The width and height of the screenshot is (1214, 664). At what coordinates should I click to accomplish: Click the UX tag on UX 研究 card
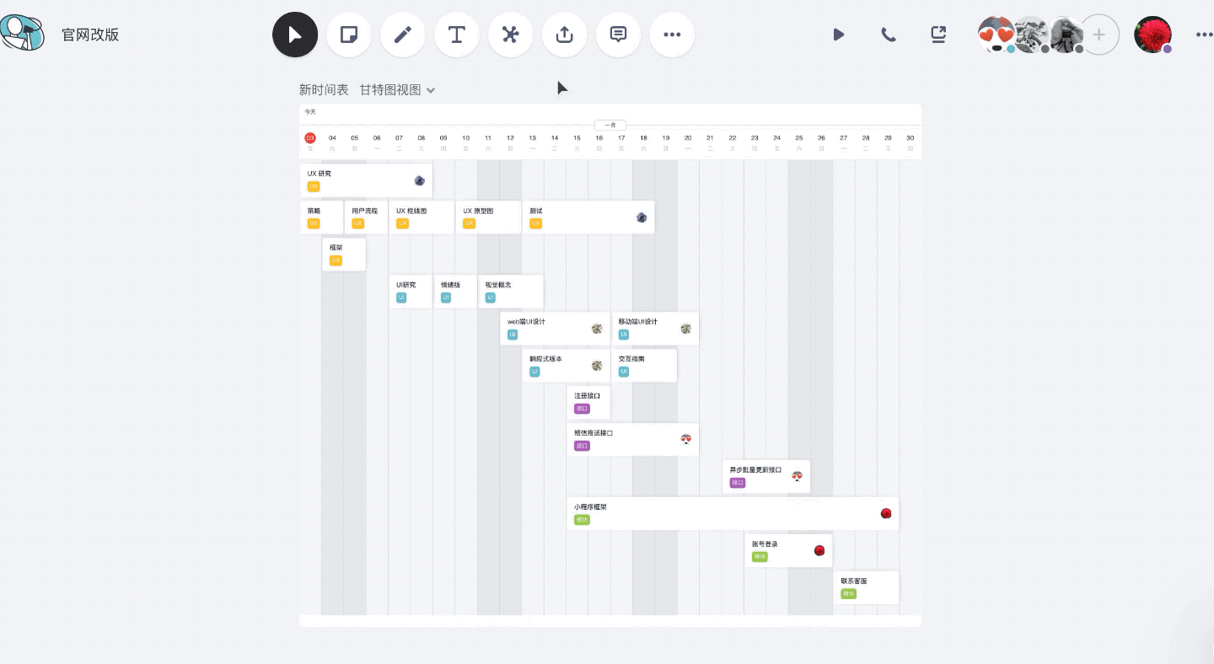click(314, 186)
